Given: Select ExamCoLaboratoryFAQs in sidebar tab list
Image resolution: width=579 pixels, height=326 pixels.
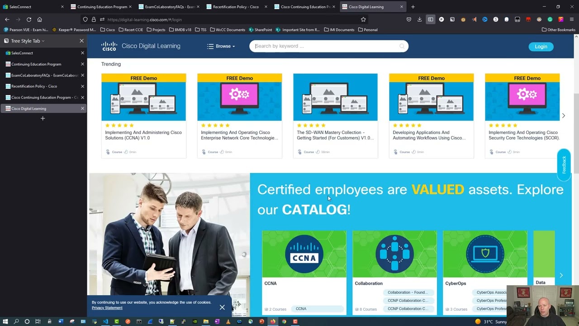Looking at the screenshot, I should pos(43,75).
